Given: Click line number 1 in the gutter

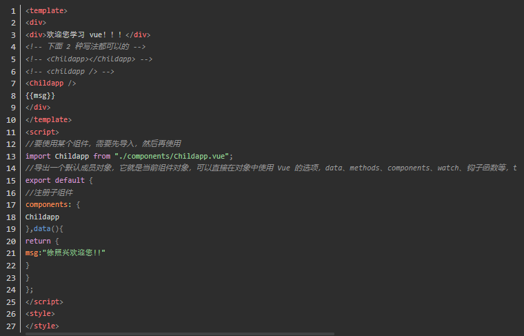Looking at the screenshot, I should [x=13, y=11].
